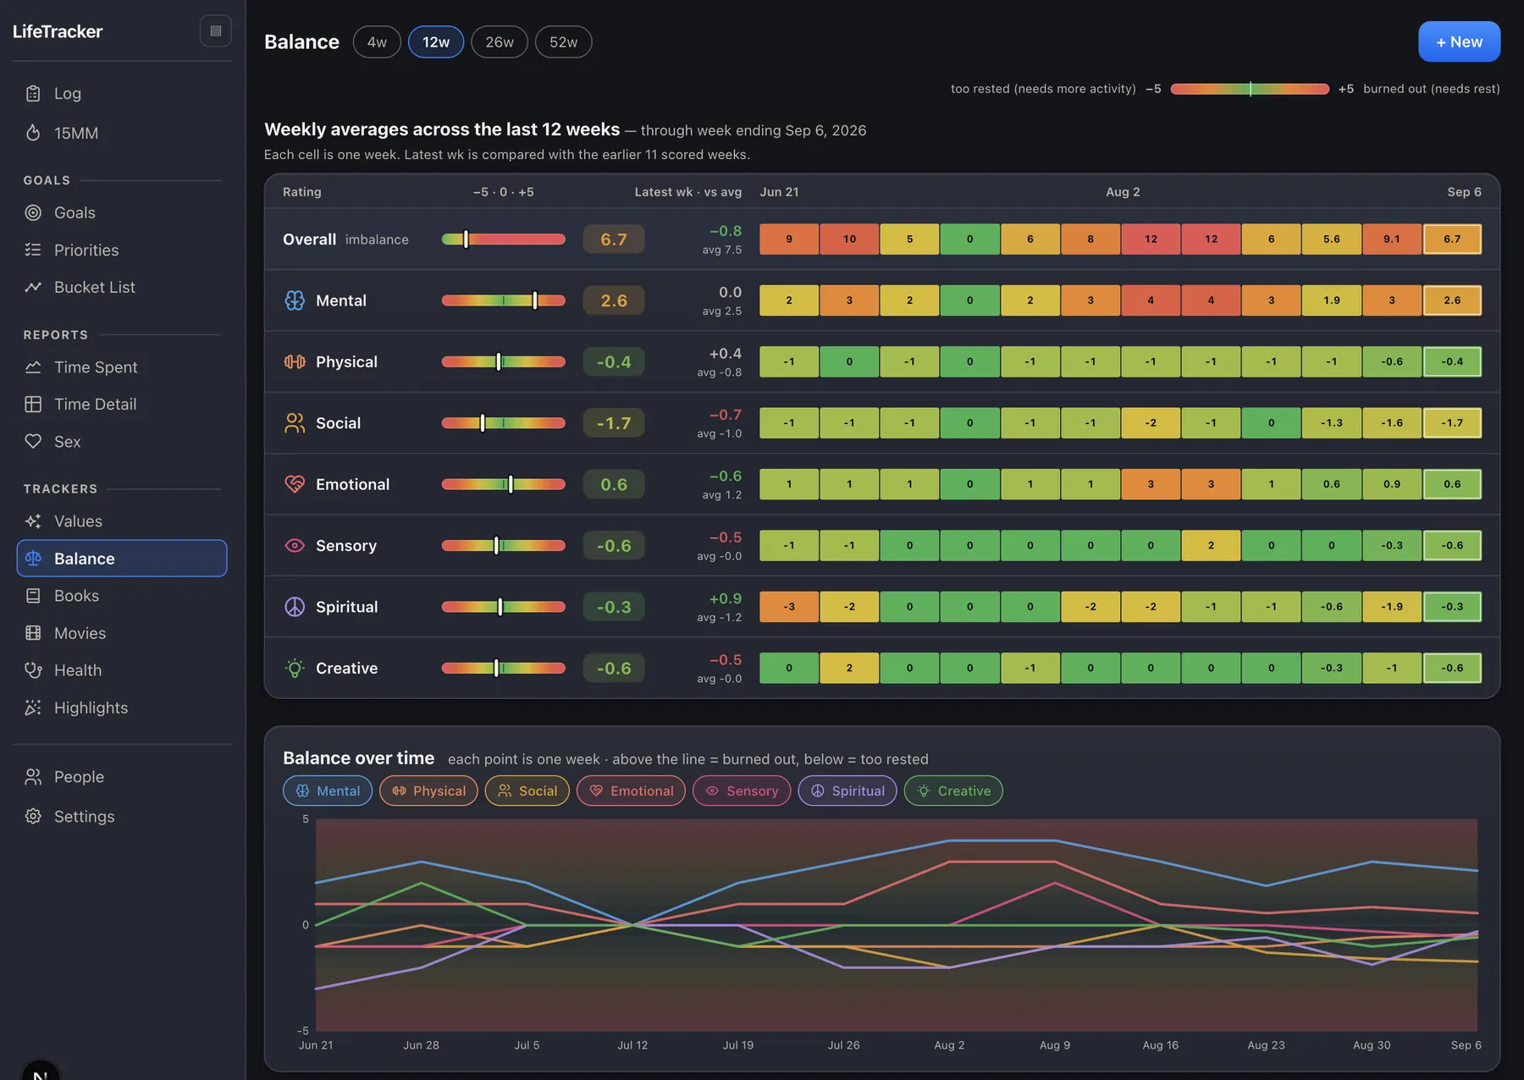Click the Sensory row label

[346, 546]
